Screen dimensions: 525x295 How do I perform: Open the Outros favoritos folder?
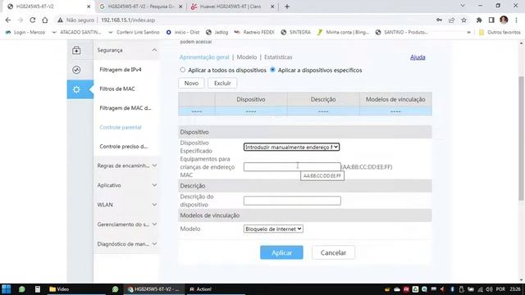tap(500, 32)
